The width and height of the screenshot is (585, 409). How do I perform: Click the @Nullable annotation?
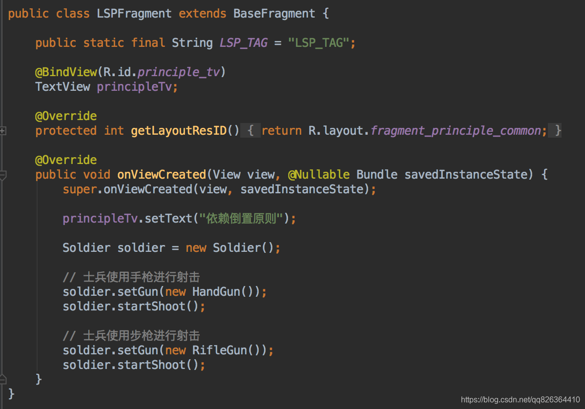318,175
